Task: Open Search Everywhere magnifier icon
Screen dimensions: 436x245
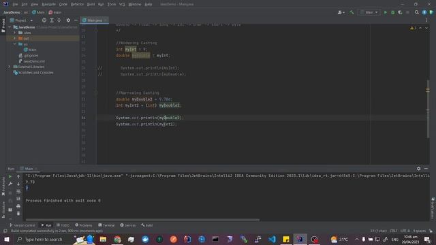Action: 416,12
